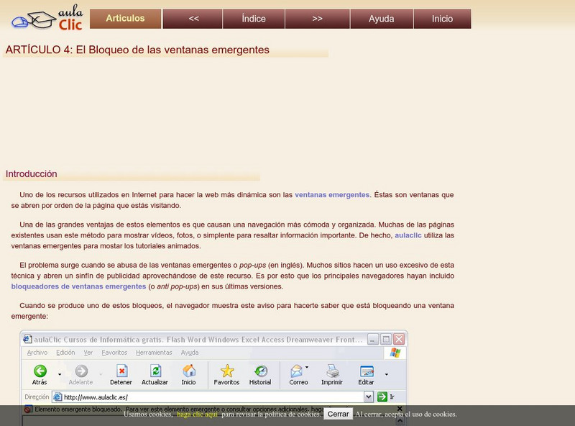The width and height of the screenshot is (575, 426).
Task: Follow the 'haga clic aqui' cookies link
Action: click(197, 414)
